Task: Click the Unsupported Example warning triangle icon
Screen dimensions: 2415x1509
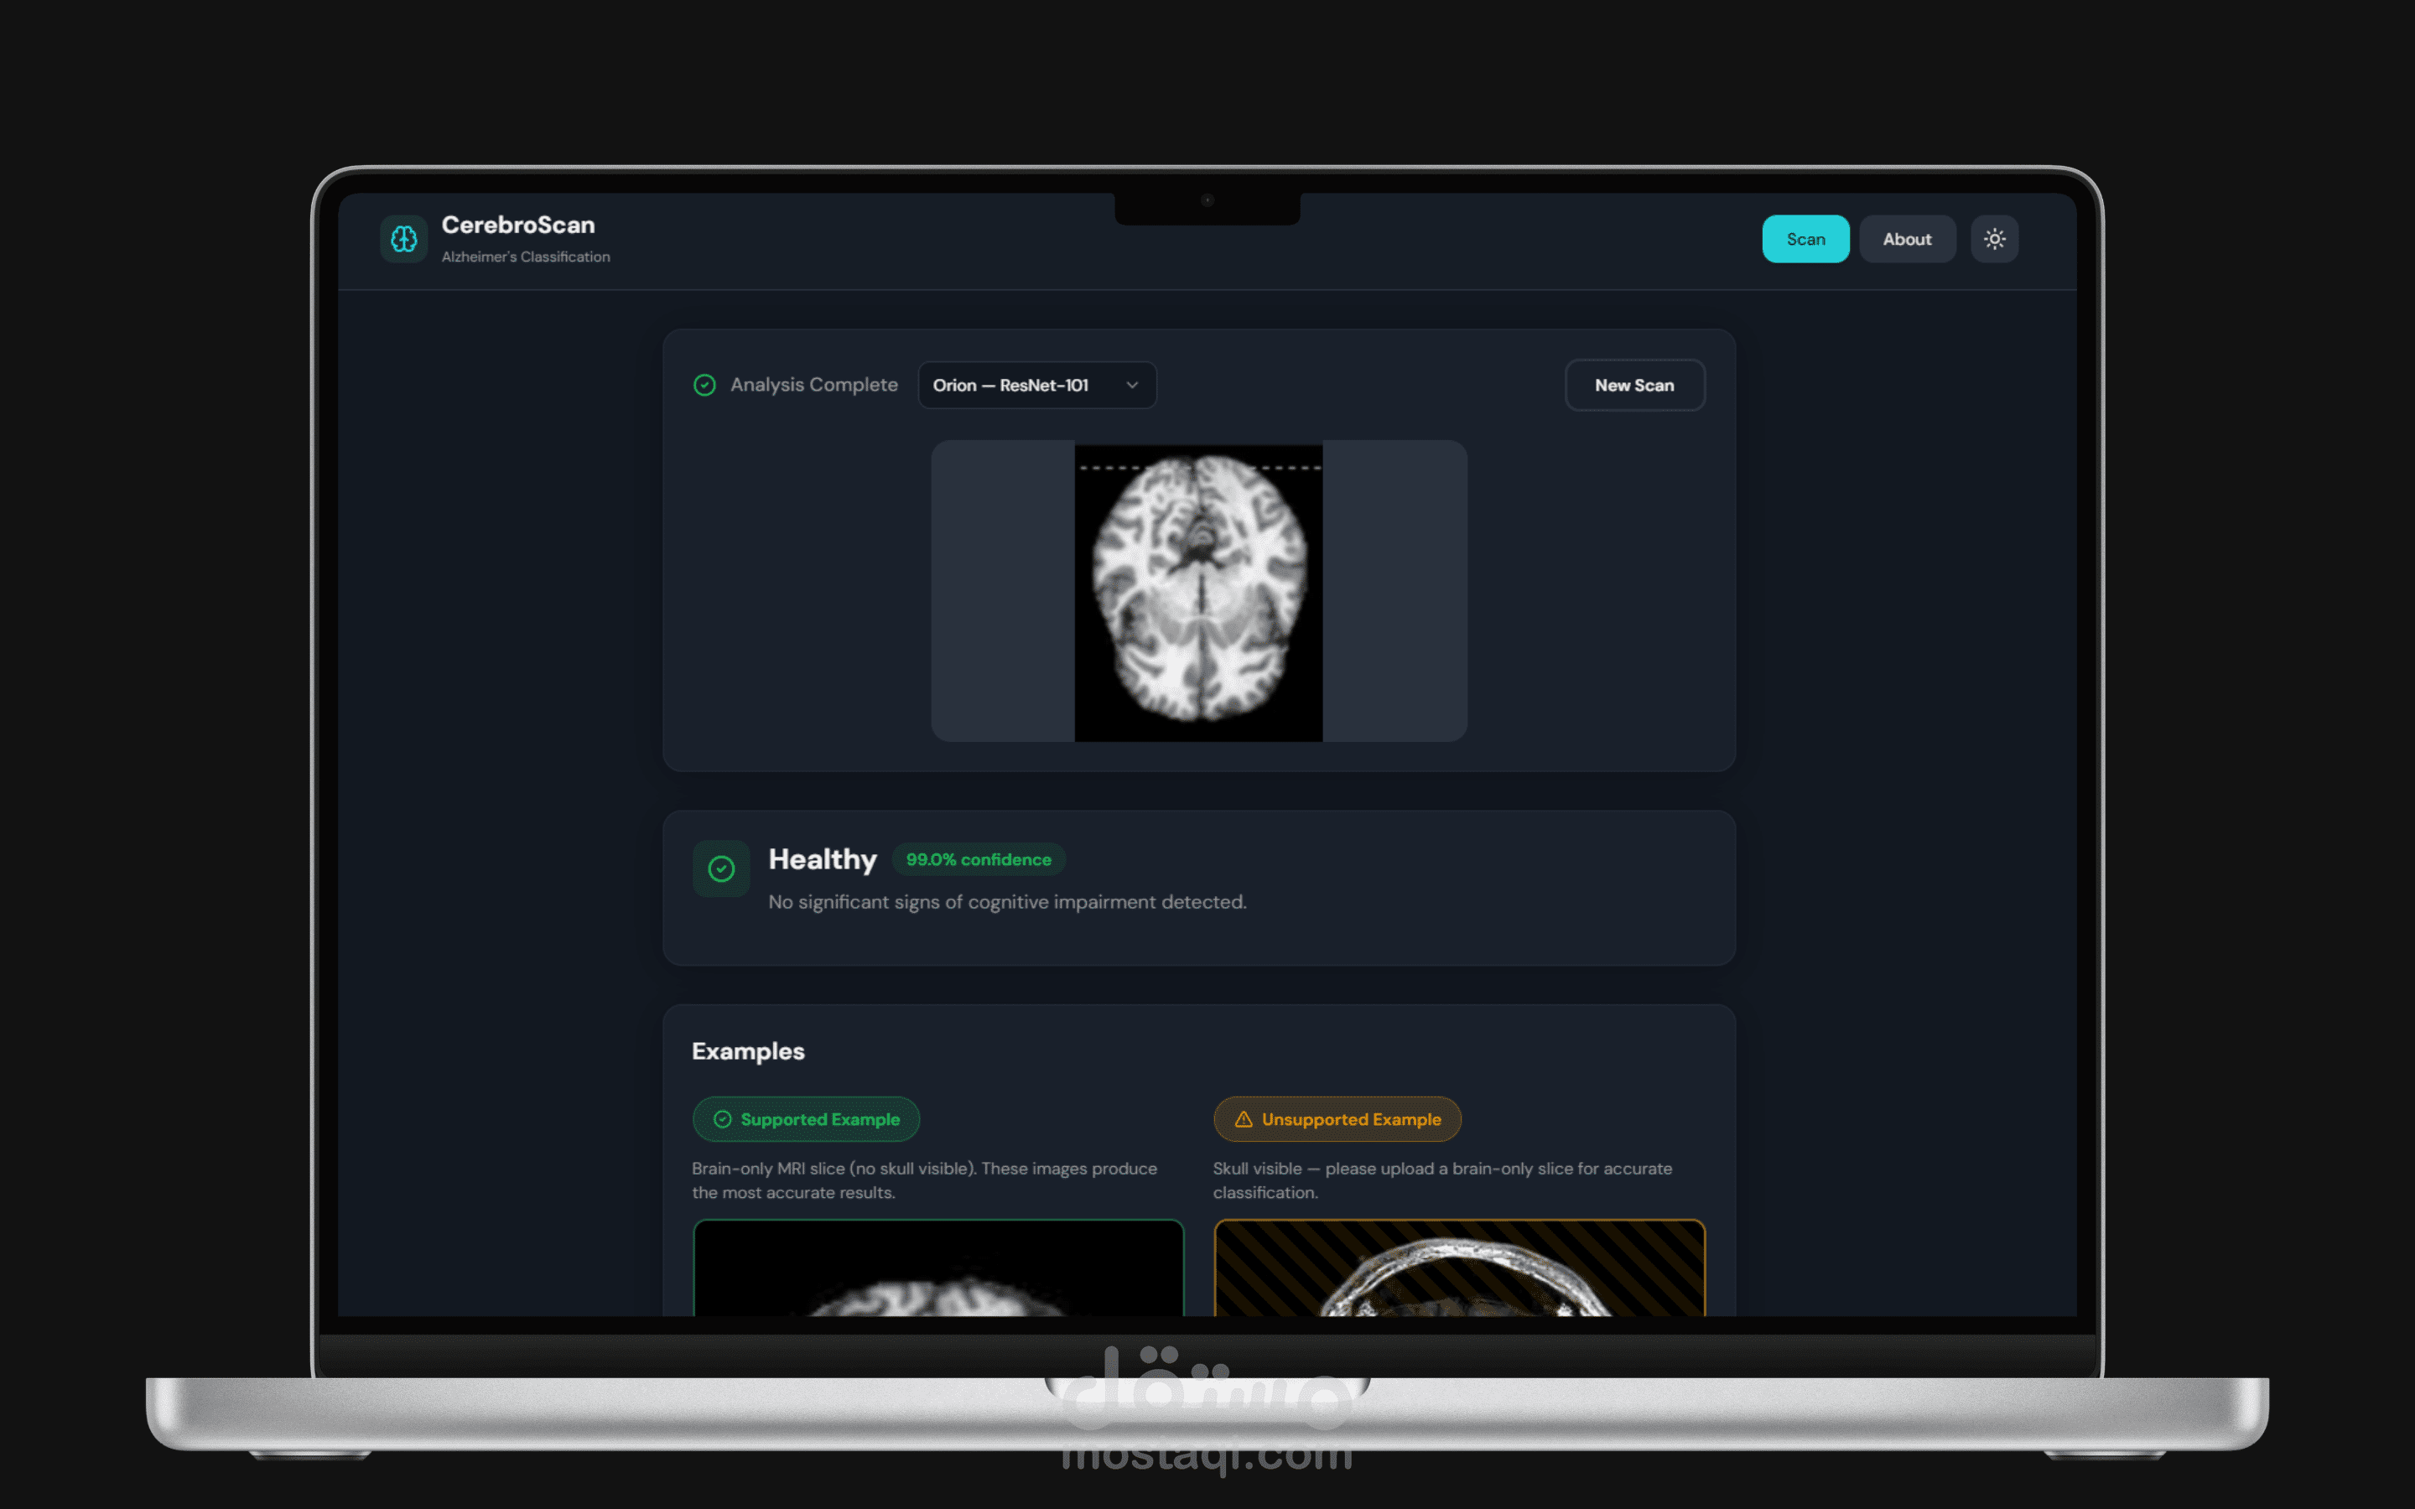Action: 1244,1120
